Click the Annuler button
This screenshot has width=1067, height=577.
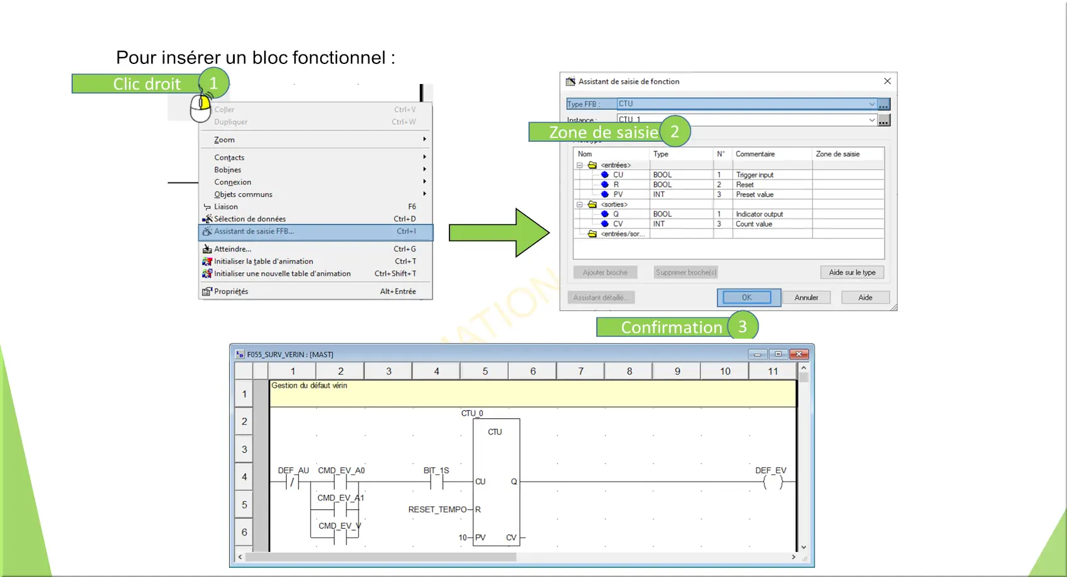click(x=807, y=298)
